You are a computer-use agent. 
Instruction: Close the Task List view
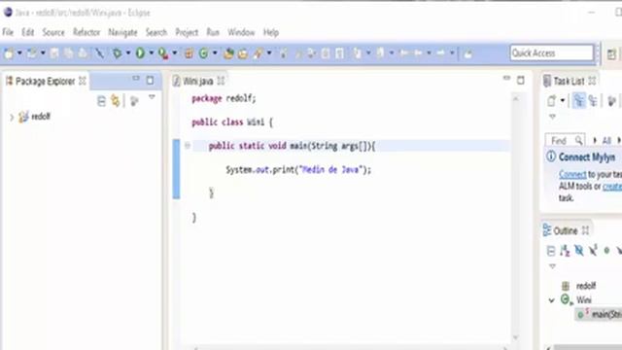tap(592, 81)
